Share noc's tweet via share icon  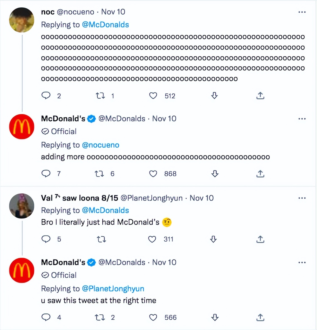[x=260, y=96]
